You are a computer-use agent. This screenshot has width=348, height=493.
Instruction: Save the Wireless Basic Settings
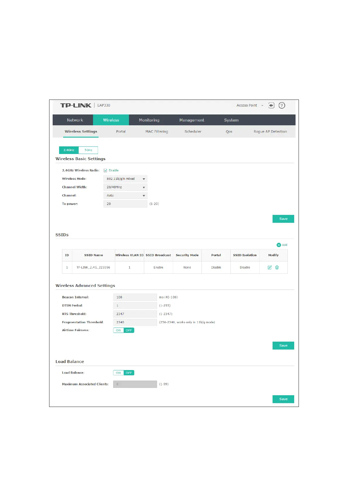tap(283, 219)
